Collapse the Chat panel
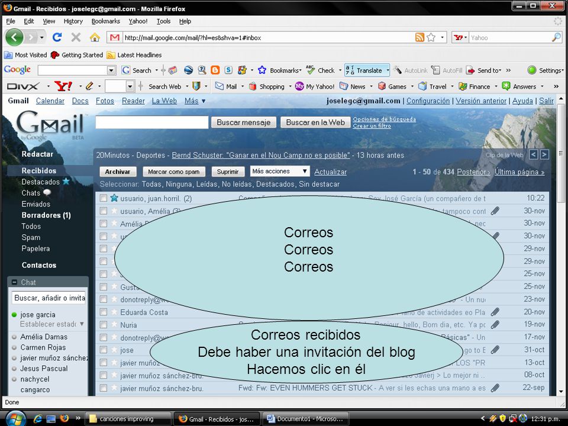Viewport: 568px width, 426px height. pyautogui.click(x=14, y=282)
